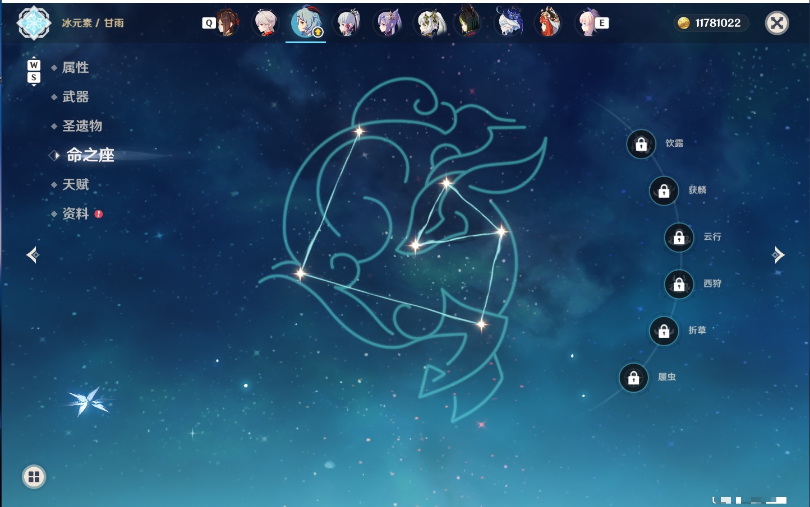Image resolution: width=810 pixels, height=507 pixels.
Task: Click the 履虫 constellation label
Action: coord(667,377)
